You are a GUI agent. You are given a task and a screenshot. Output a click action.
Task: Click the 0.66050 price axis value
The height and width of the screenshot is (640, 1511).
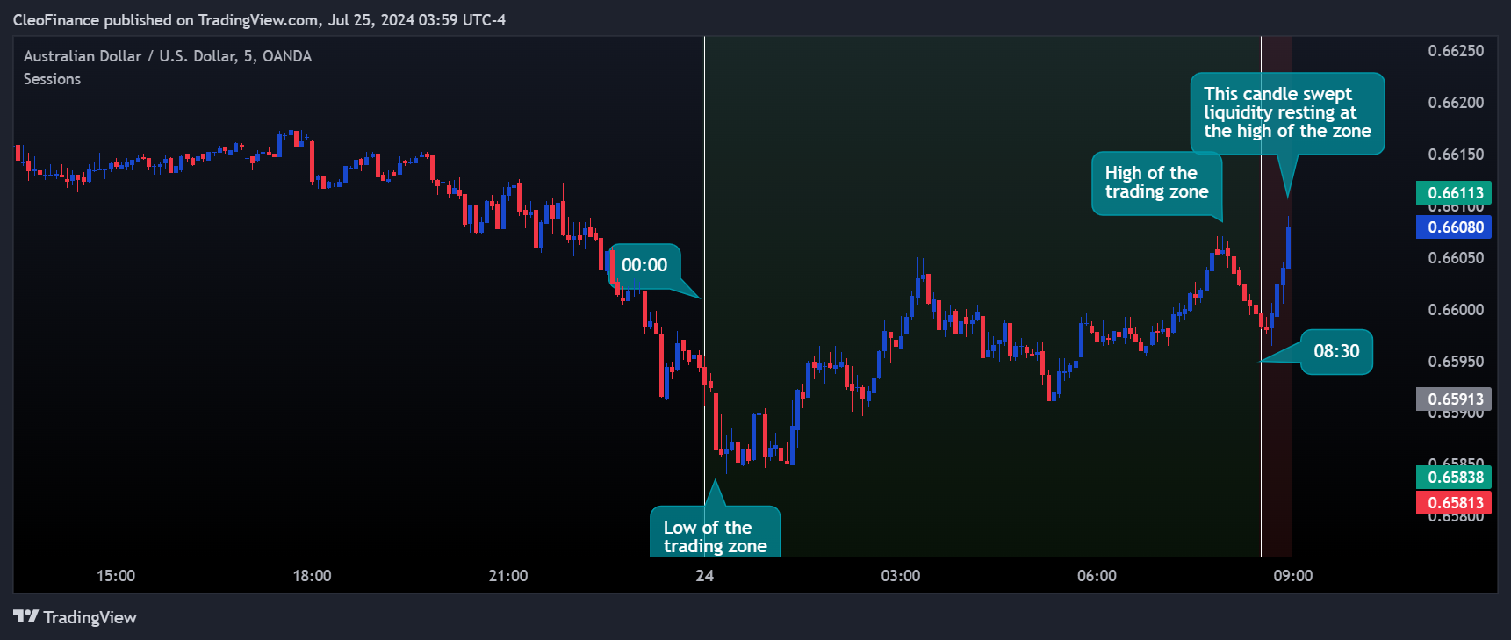[x=1456, y=258]
